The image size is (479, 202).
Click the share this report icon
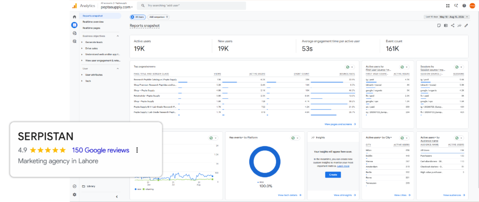point(452,26)
